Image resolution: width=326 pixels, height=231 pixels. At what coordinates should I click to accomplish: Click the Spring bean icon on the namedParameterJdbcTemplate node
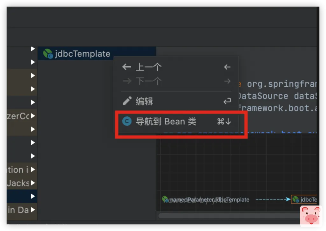pos(165,199)
